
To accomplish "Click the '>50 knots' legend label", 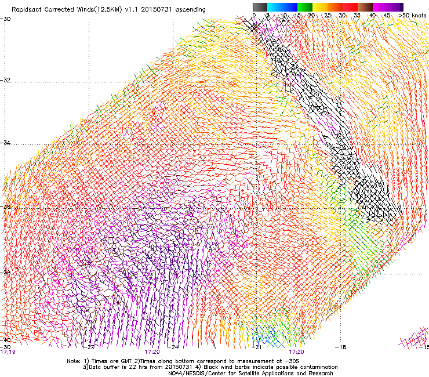I will point(412,15).
